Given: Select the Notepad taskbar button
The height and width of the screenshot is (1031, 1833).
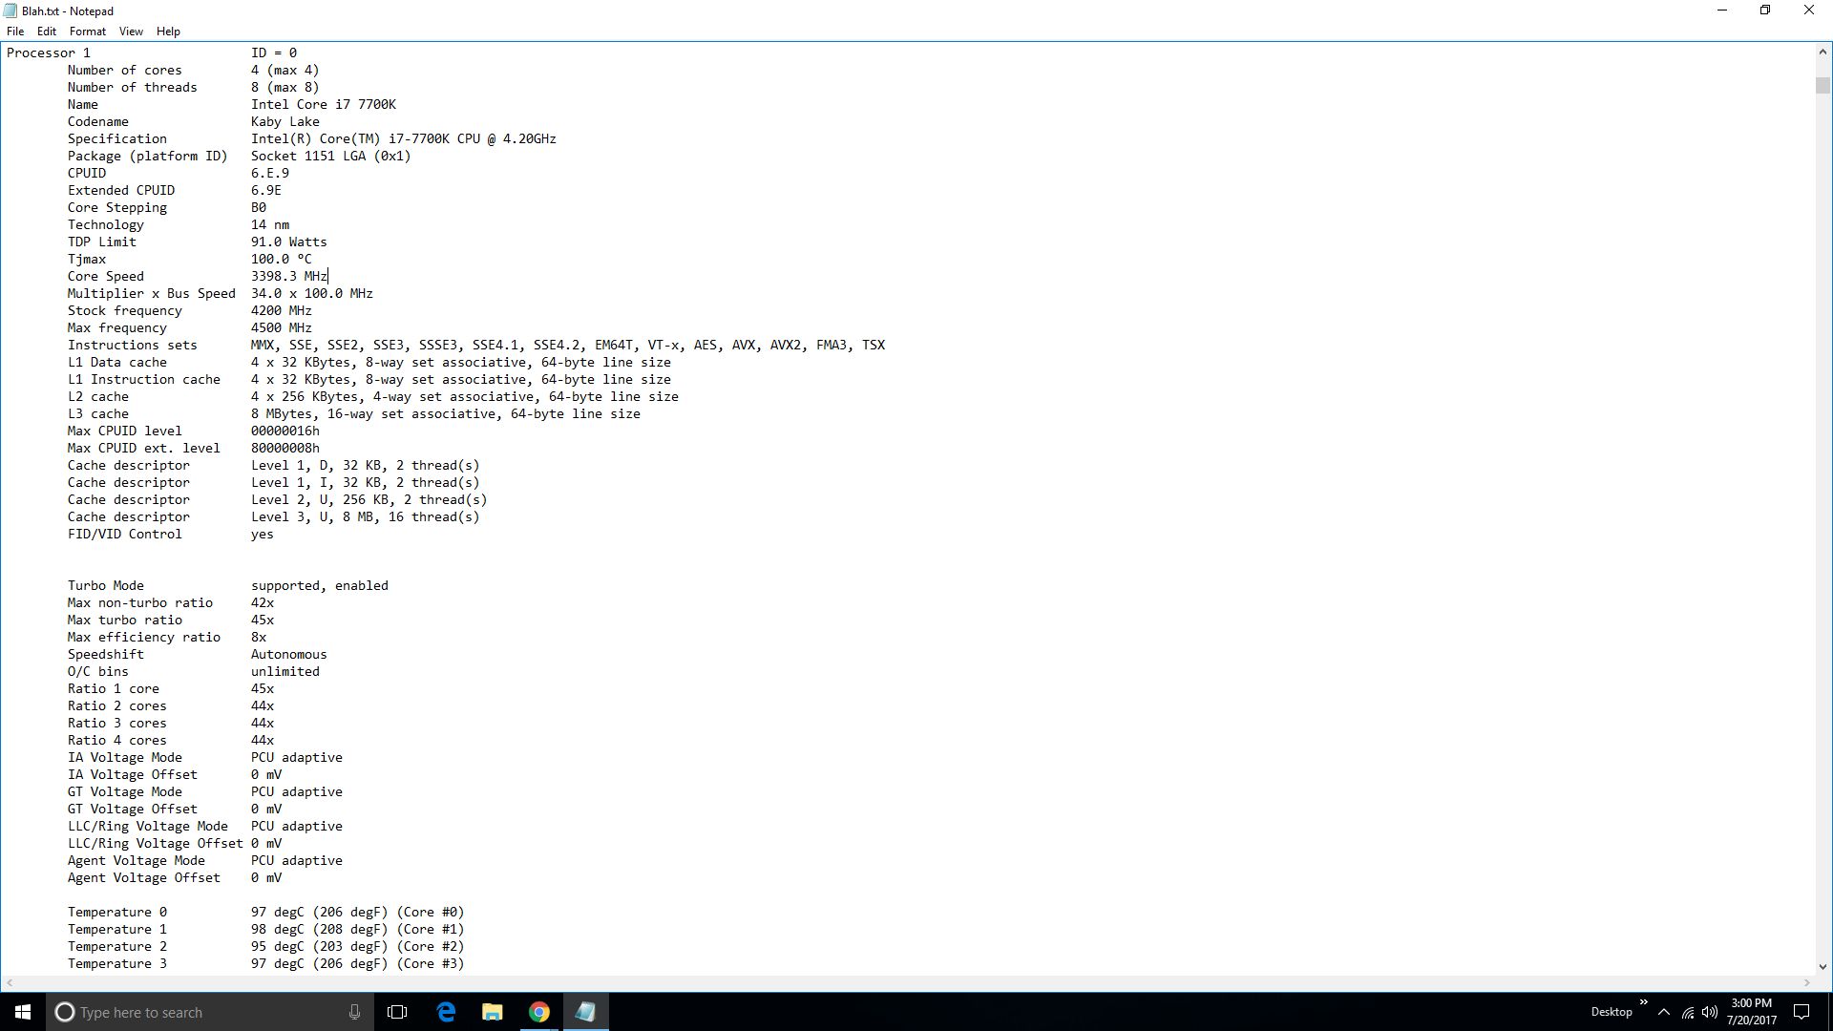Looking at the screenshot, I should pyautogui.click(x=585, y=1012).
